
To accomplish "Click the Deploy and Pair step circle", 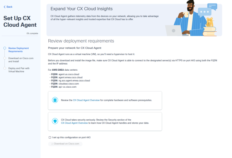I will pyautogui.click(x=5, y=68).
